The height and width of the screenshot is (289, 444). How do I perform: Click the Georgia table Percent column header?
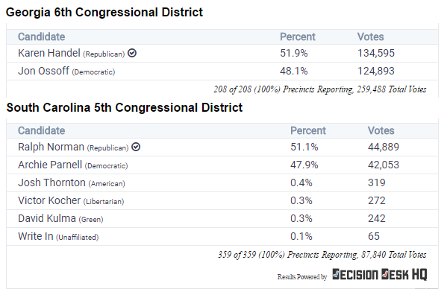pyautogui.click(x=297, y=36)
